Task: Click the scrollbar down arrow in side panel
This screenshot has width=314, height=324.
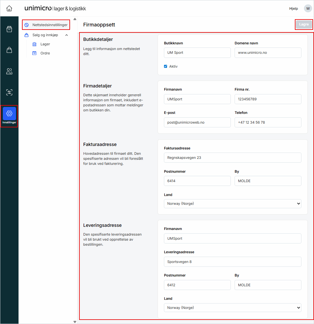Action: pyautogui.click(x=75, y=321)
